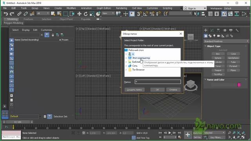Image resolution: width=251 pixels, height=141 pixels.
Task: Click the Папка folder name field
Action: 158,82
